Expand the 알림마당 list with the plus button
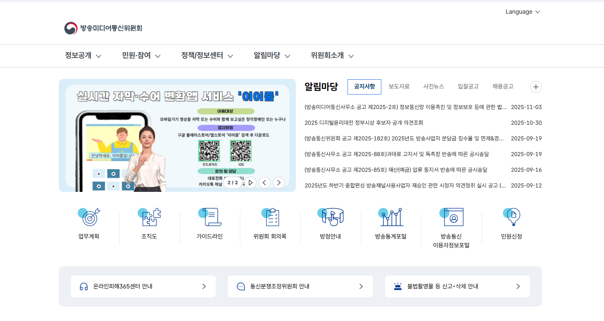The height and width of the screenshot is (321, 604). tap(536, 86)
